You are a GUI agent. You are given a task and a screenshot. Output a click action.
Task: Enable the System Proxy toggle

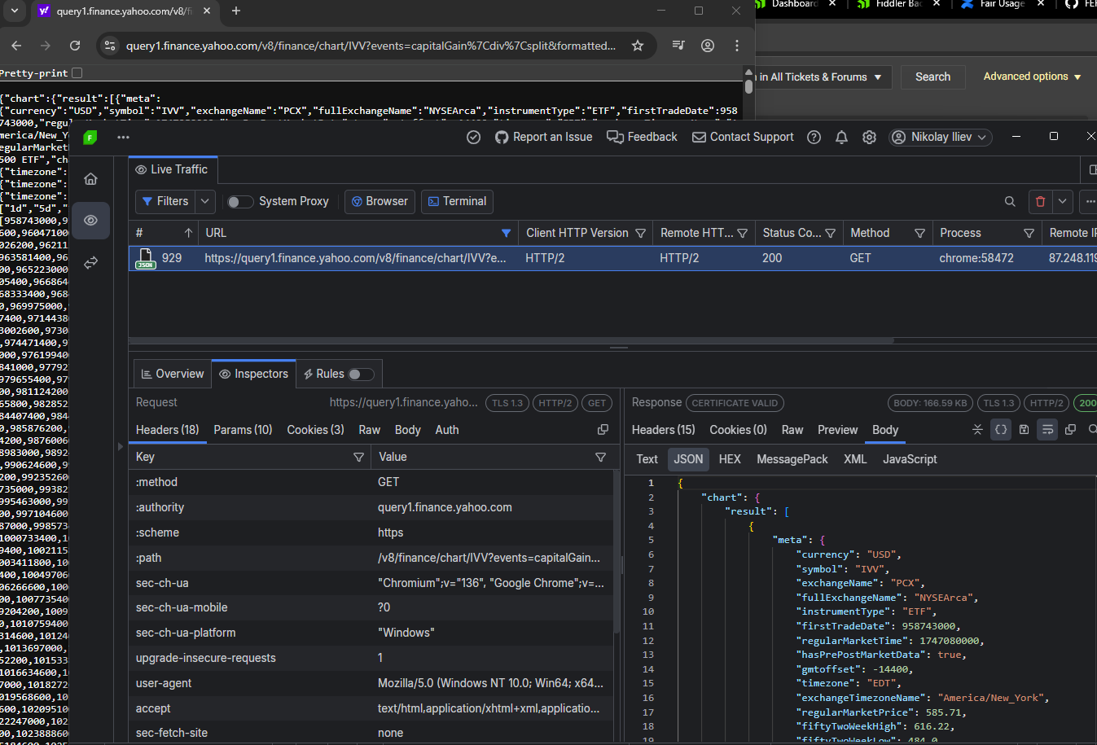click(x=239, y=202)
